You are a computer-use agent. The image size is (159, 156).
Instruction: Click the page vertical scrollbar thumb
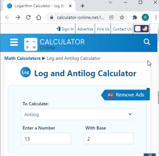(x=158, y=35)
